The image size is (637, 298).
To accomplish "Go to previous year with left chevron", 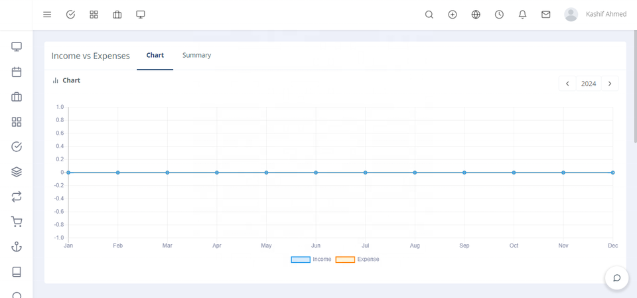I will point(567,84).
